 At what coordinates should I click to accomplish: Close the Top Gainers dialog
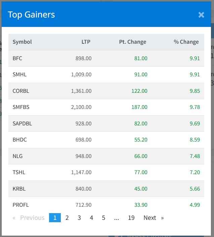pos(201,15)
